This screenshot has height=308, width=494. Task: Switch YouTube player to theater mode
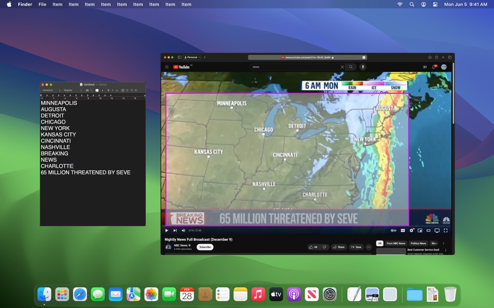pos(428,230)
